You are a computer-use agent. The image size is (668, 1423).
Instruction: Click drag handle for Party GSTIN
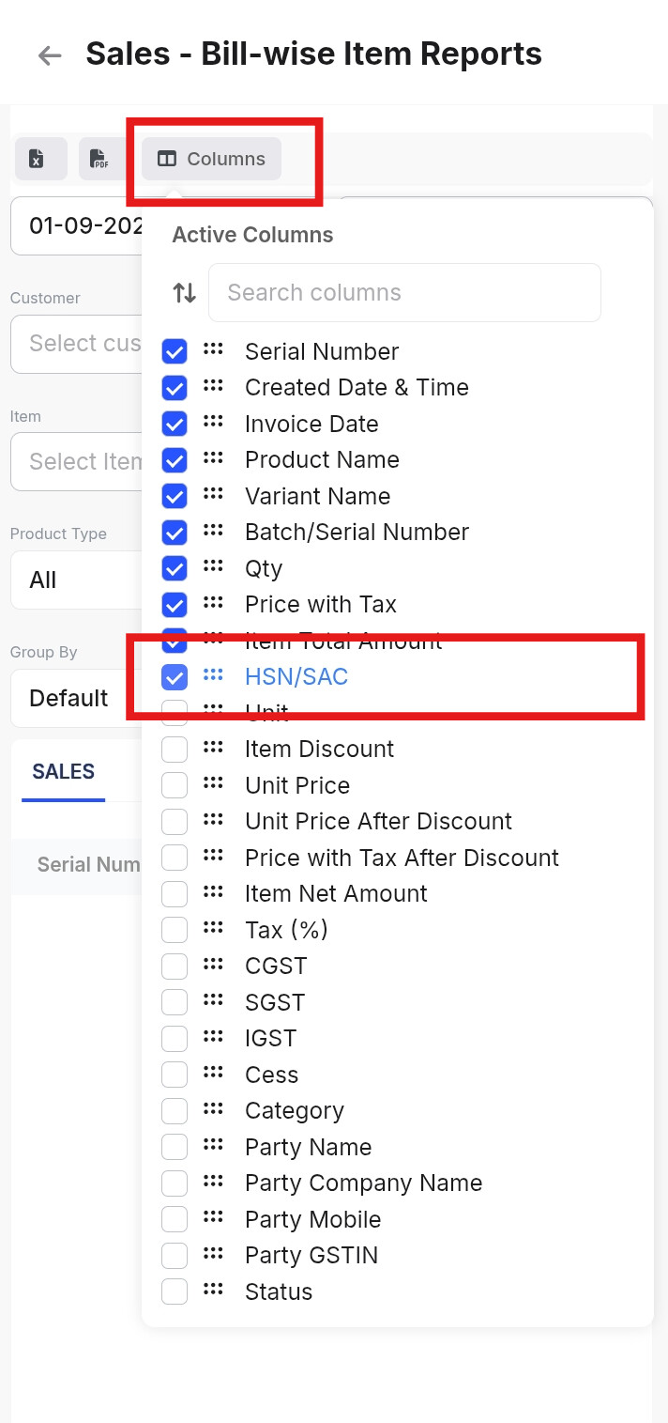tap(213, 1254)
